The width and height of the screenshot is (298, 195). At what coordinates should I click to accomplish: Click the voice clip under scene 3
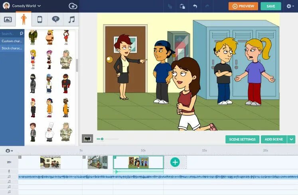(x=138, y=172)
